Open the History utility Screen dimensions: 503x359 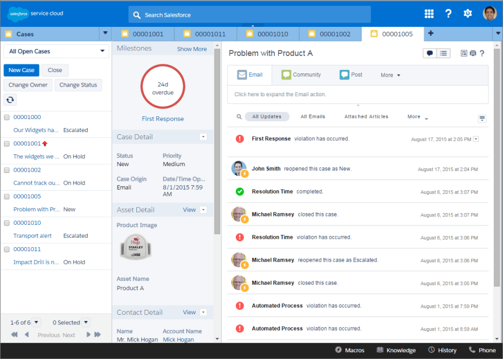[x=443, y=350]
